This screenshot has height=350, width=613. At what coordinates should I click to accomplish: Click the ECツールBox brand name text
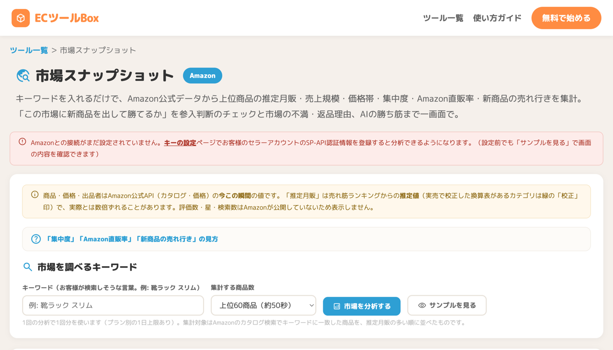[67, 18]
